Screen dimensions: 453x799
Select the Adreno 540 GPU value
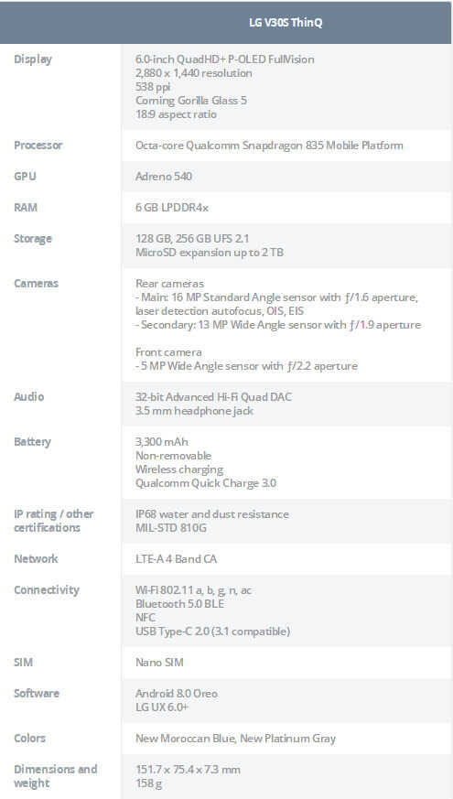click(164, 177)
